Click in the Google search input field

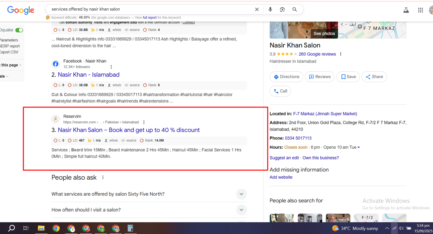pyautogui.click(x=149, y=9)
